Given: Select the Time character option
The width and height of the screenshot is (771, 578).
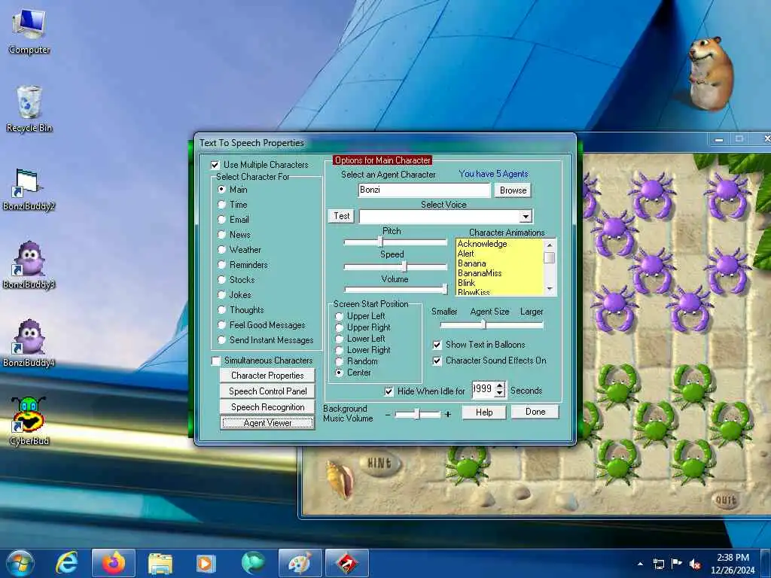Looking at the screenshot, I should tap(222, 205).
